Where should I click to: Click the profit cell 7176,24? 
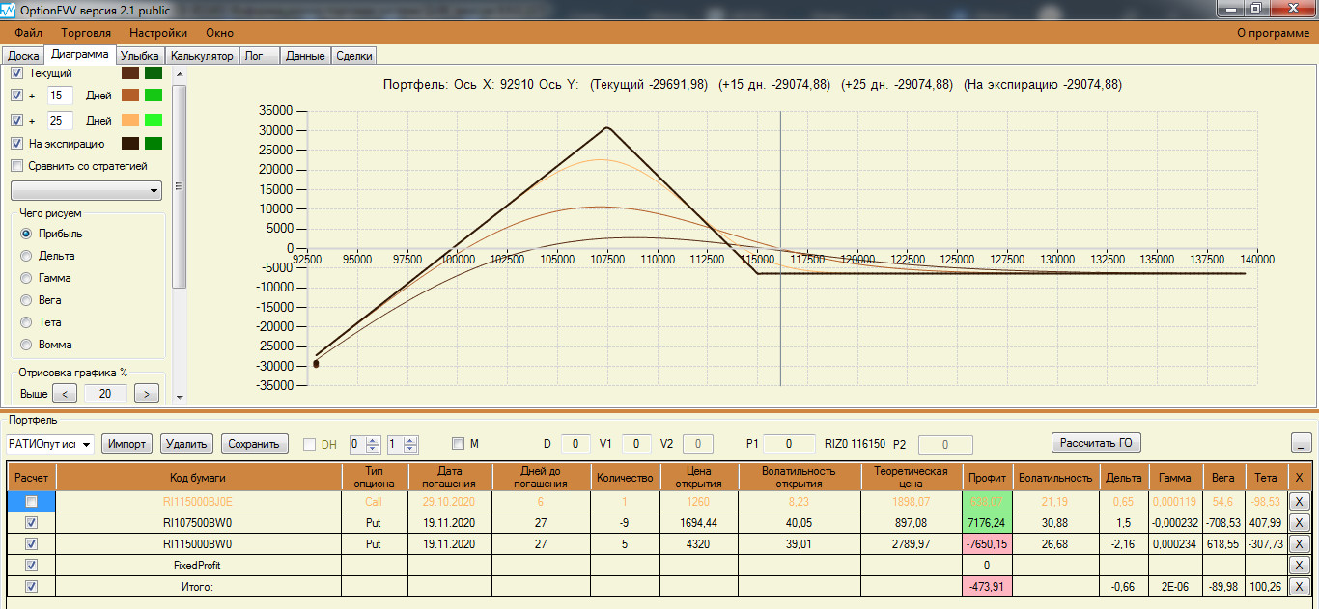click(986, 522)
